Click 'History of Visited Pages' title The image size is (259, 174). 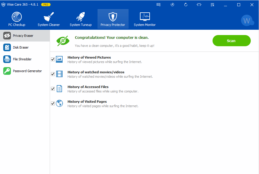pyautogui.click(x=87, y=102)
